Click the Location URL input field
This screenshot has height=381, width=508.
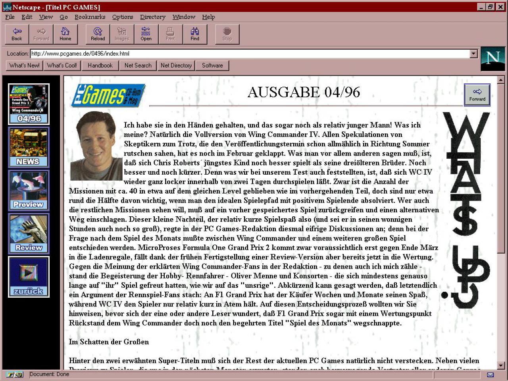(x=250, y=54)
